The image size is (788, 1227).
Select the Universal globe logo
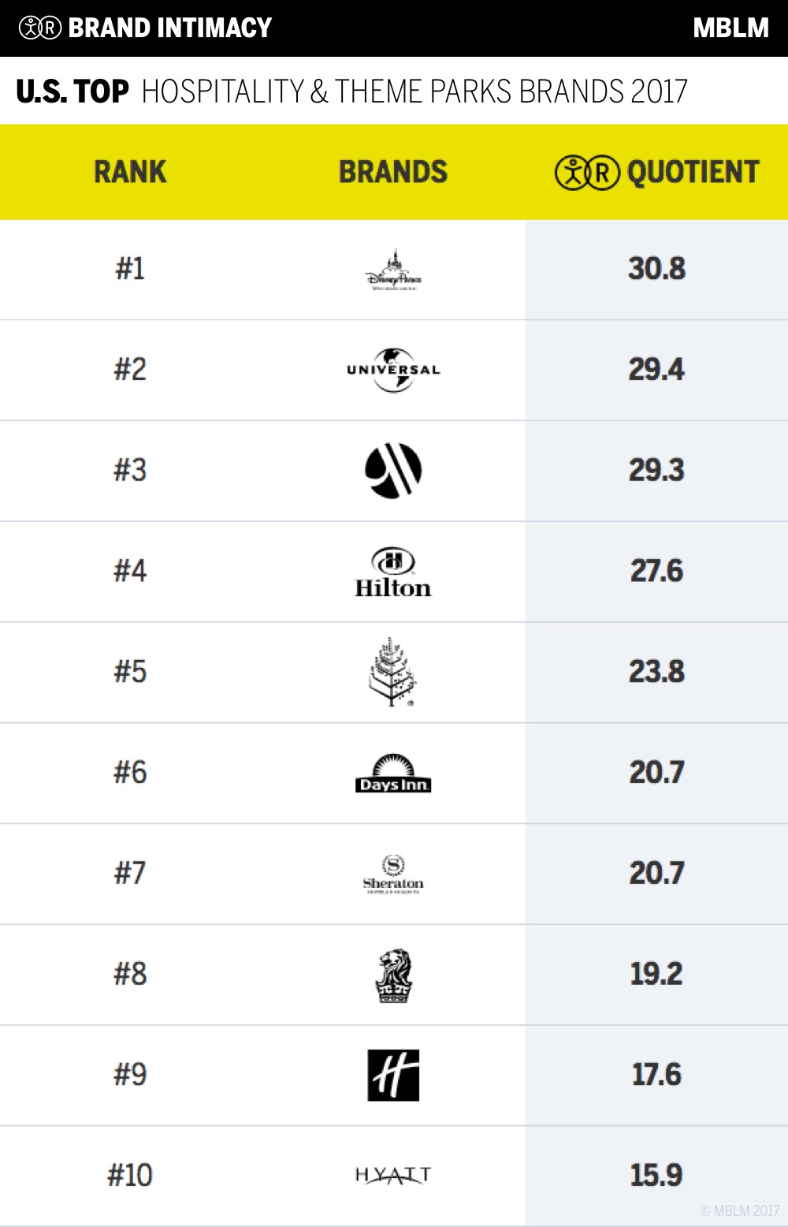[393, 370]
